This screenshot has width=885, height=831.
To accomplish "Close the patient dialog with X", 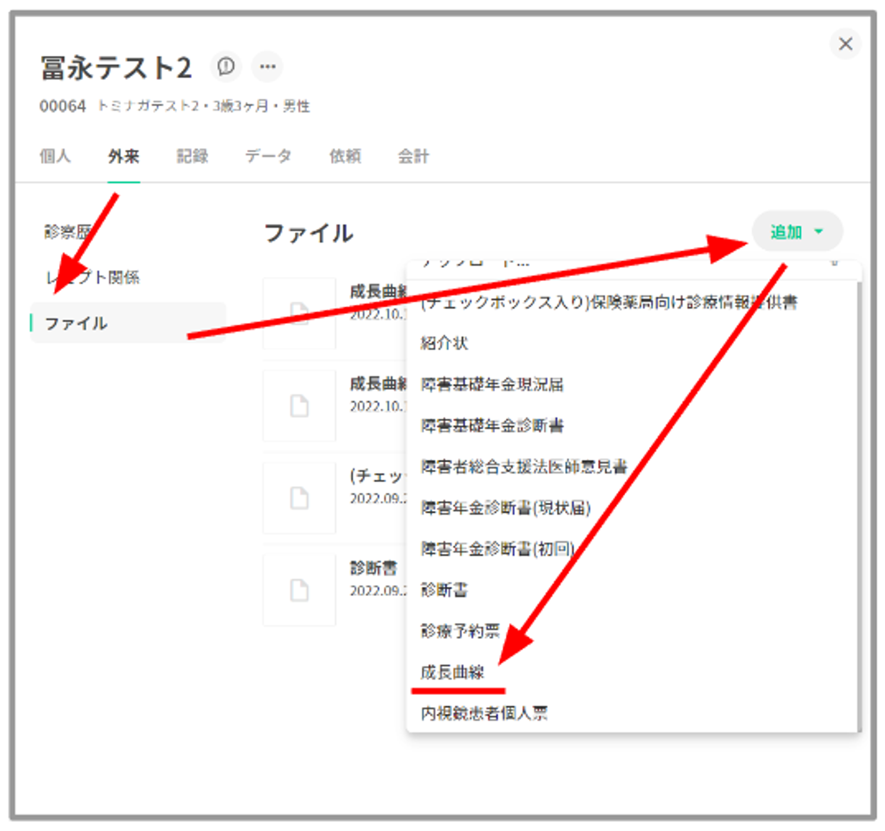I will coord(845,44).
